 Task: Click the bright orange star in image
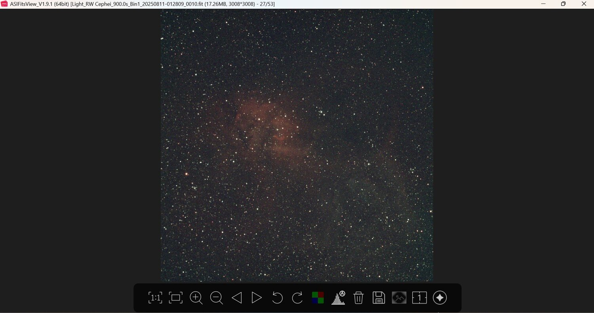186,174
